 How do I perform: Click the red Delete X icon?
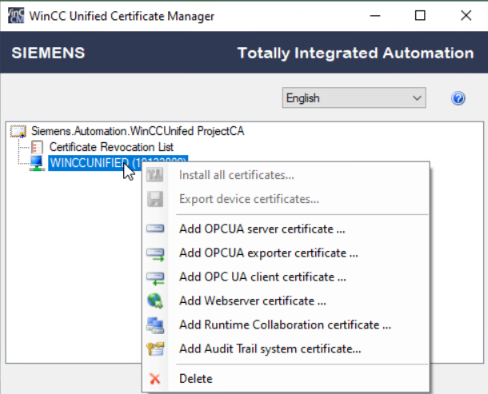pos(155,378)
